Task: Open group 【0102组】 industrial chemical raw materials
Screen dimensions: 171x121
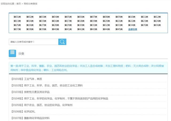Action: 47,85
